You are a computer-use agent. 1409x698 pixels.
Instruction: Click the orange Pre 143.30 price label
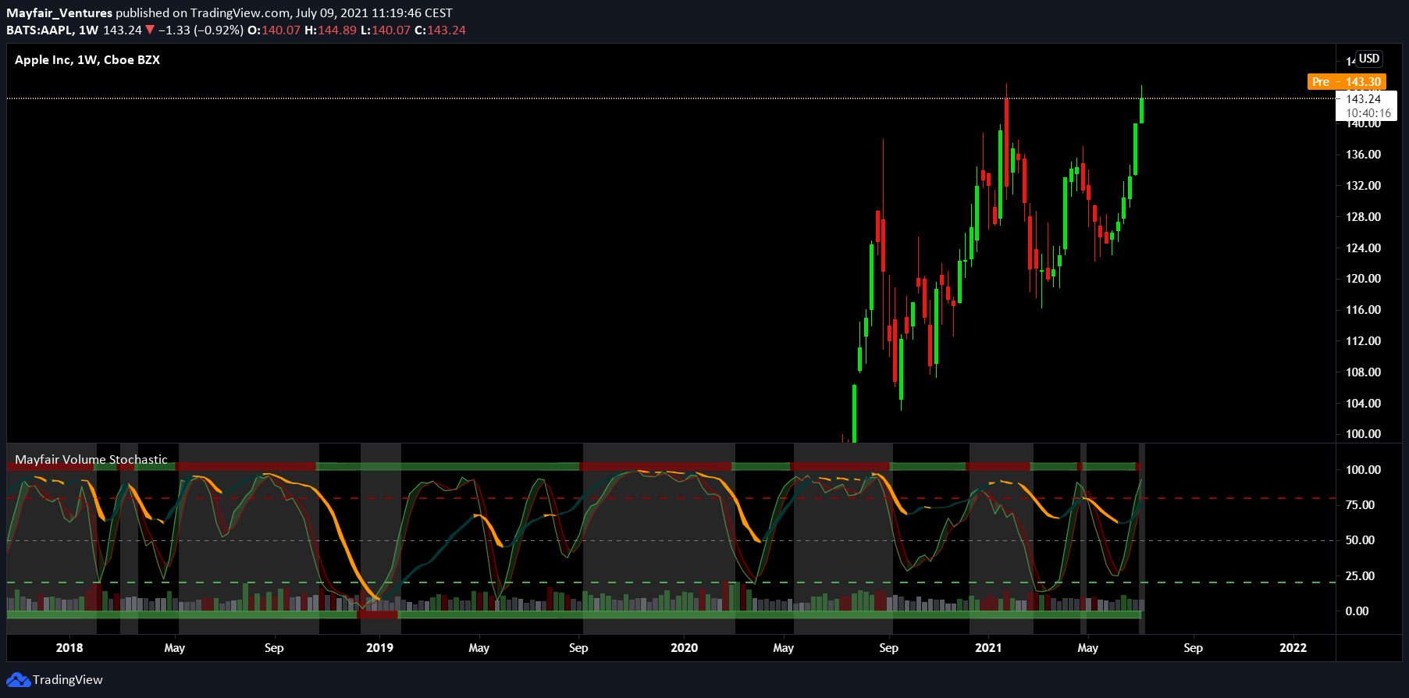[1347, 82]
